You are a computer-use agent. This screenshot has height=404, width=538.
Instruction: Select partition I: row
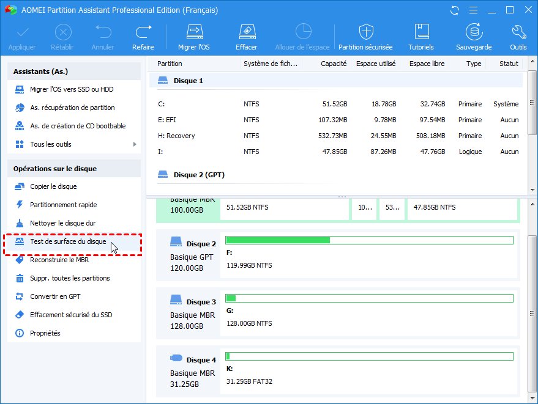pyautogui.click(x=336, y=152)
